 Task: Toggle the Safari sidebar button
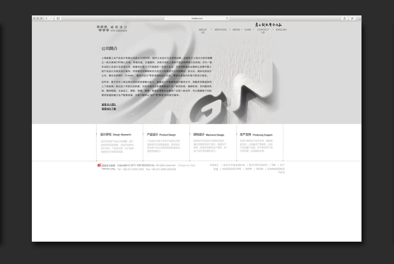click(x=58, y=18)
